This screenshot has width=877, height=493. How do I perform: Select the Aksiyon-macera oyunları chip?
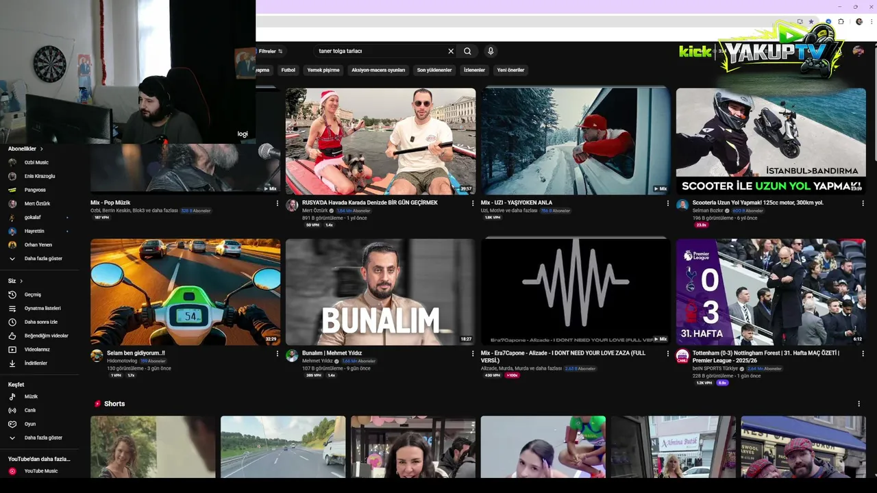pos(378,70)
